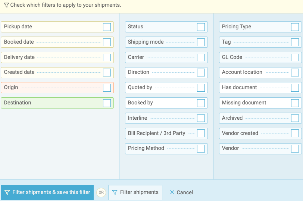Select the Created date filter checkbox
This screenshot has height=201, width=303.
[x=107, y=72]
